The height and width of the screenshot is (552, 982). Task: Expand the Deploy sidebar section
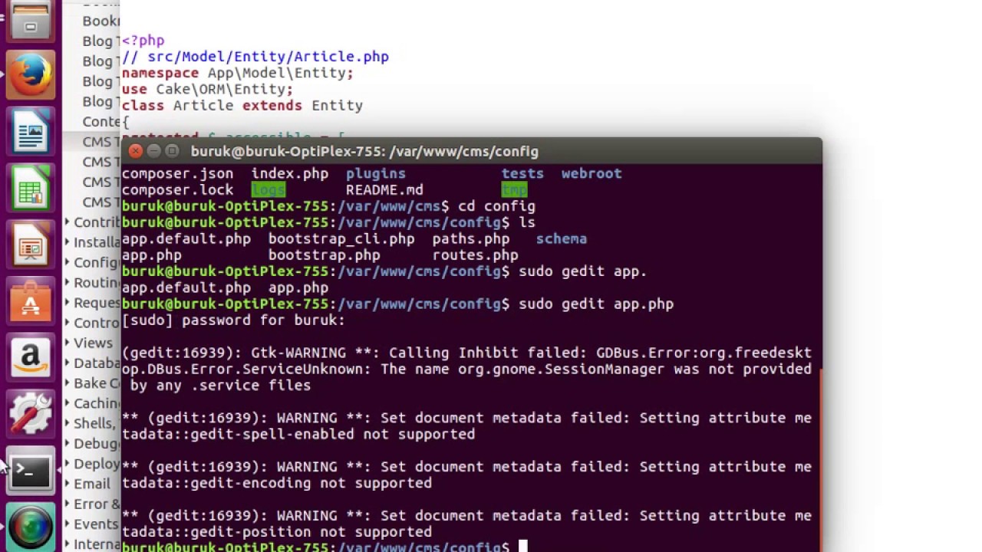(67, 464)
